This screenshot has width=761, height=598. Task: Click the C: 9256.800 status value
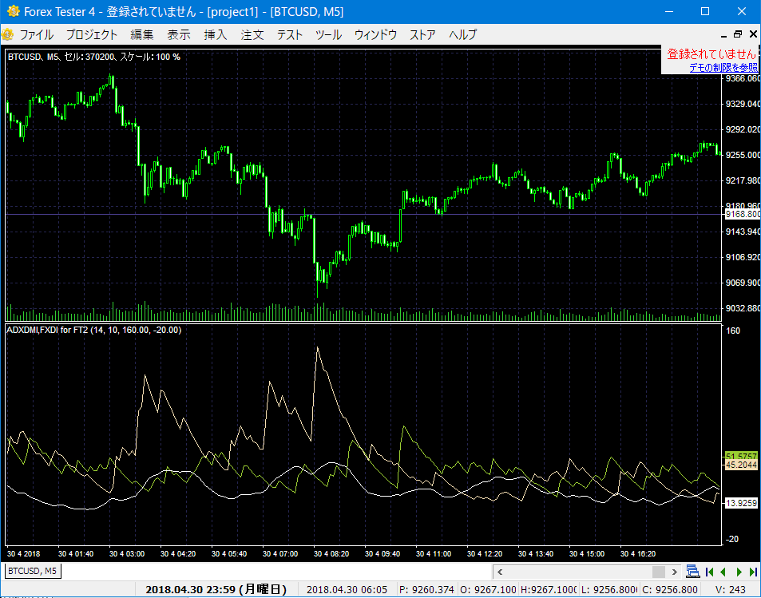point(670,590)
